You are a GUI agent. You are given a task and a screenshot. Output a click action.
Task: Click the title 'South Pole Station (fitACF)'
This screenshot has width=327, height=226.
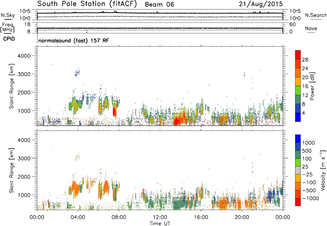[87, 4]
